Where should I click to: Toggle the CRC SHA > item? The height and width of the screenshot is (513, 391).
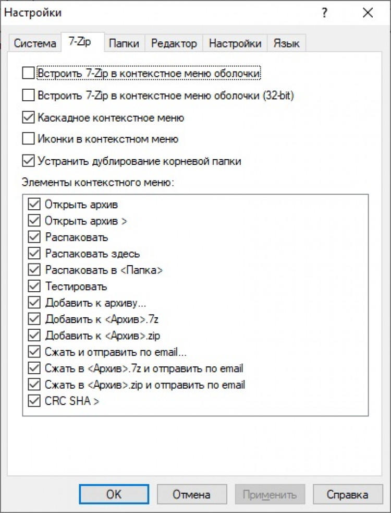tap(35, 401)
